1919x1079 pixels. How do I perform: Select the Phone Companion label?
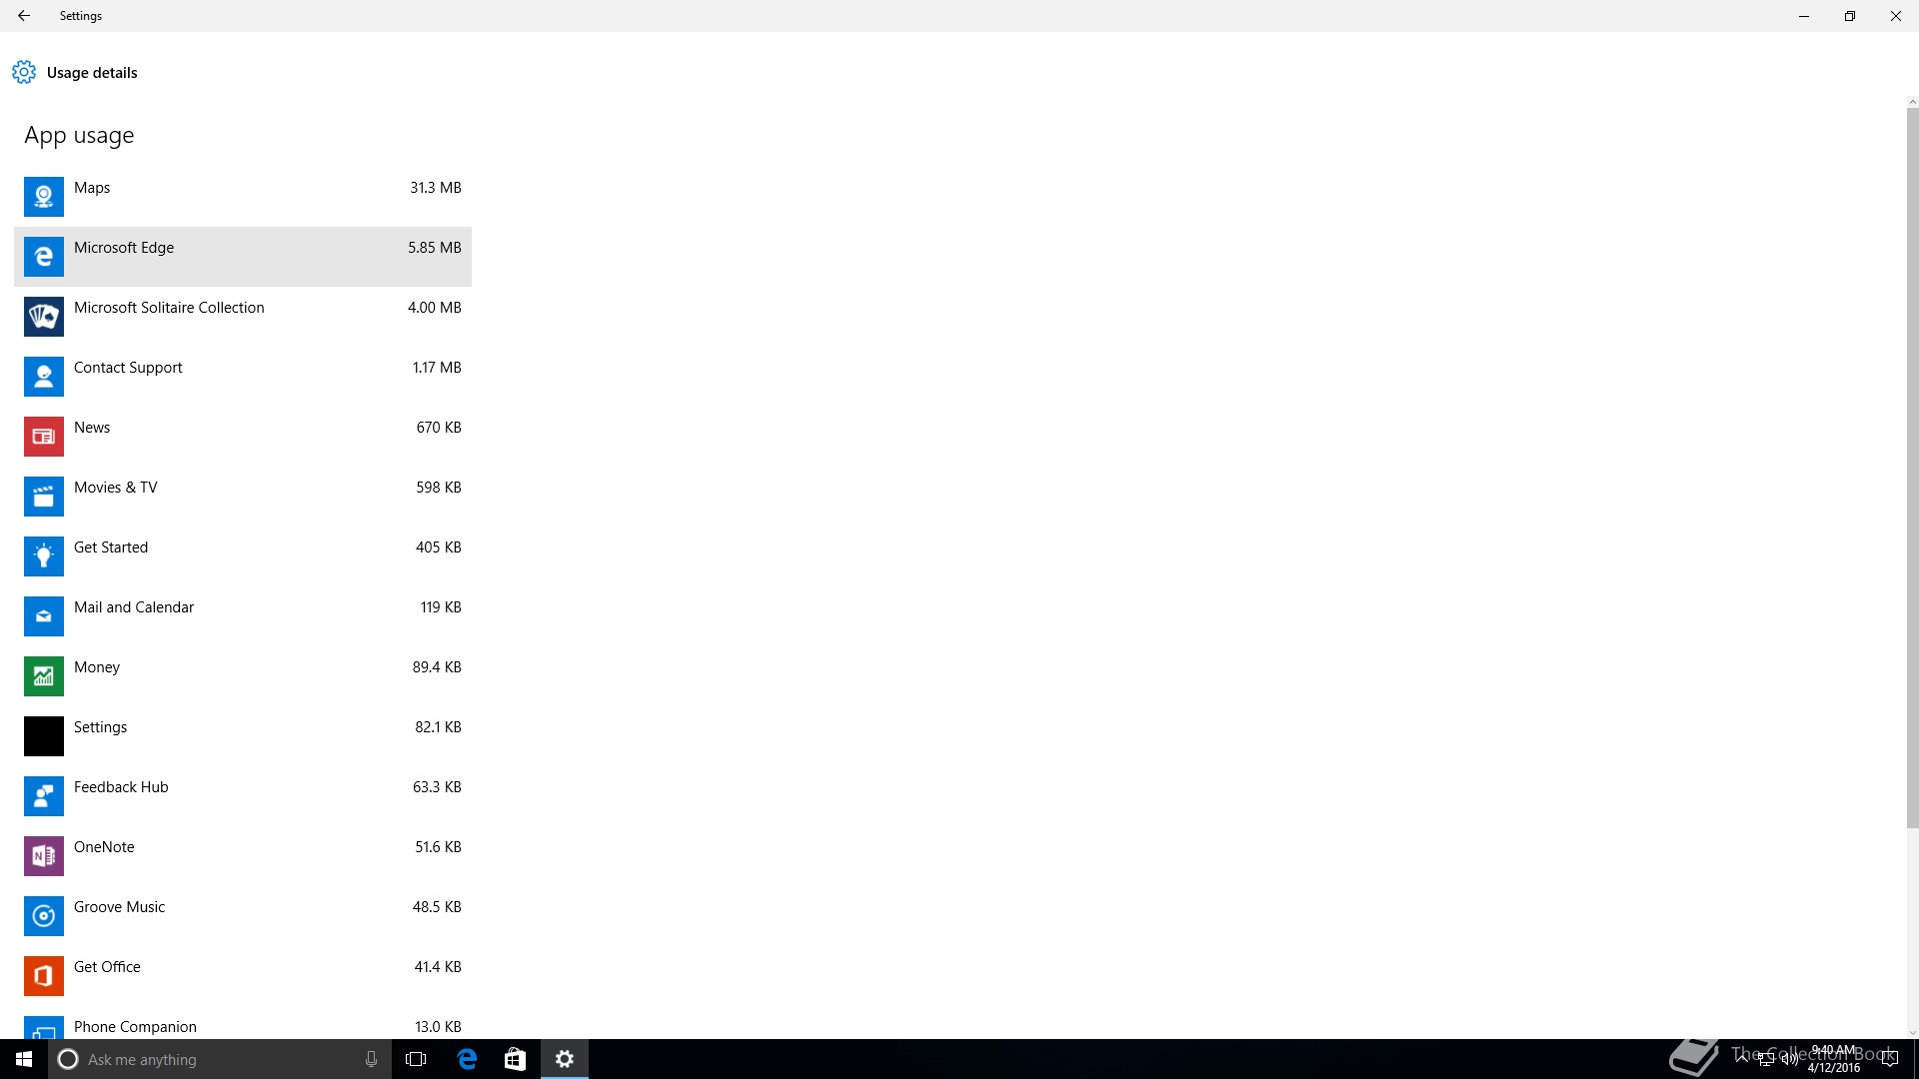[135, 1027]
